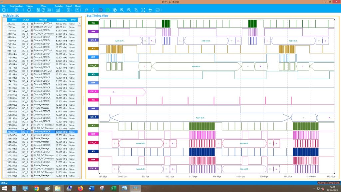Viewport: 341px width, 192px height.
Task: Click the marker placement icon
Action: click(93, 10)
